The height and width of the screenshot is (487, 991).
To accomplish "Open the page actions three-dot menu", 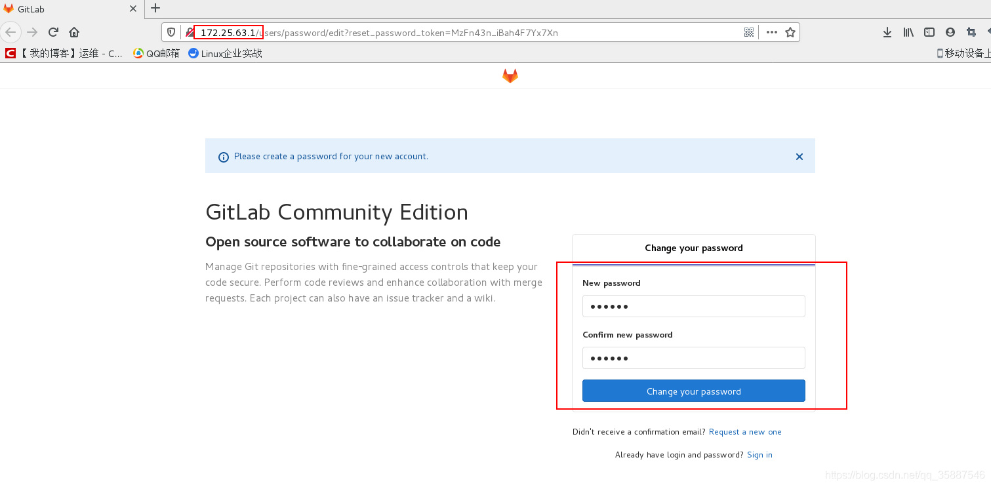I will 772,32.
